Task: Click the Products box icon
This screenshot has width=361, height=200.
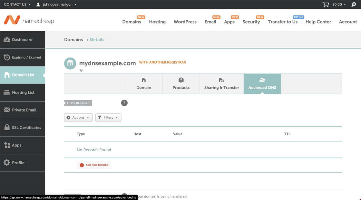Action: [181, 80]
